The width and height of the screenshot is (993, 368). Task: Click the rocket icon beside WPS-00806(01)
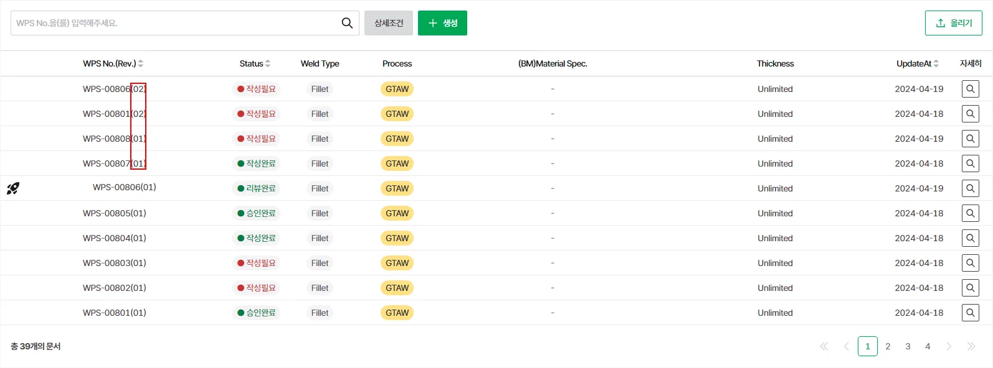13,188
